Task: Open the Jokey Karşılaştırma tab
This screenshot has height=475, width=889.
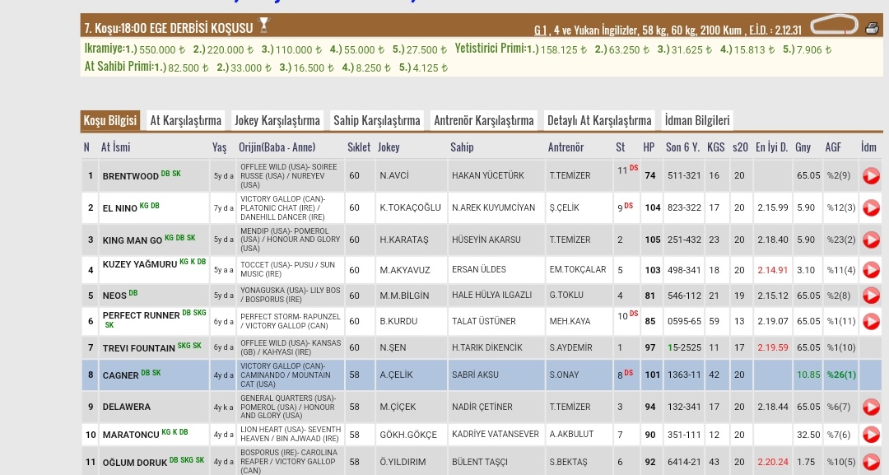Action: point(277,120)
